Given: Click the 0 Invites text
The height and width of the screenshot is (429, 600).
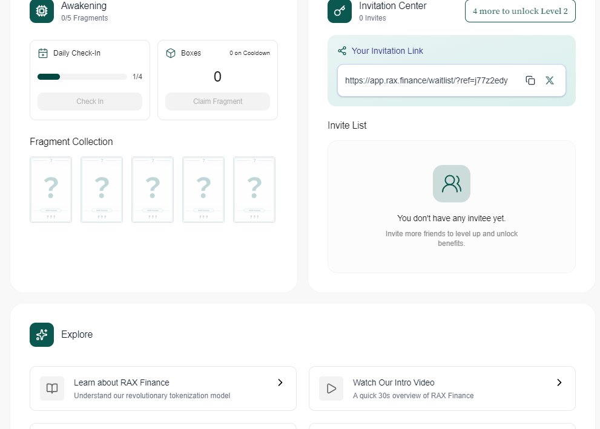Looking at the screenshot, I should (x=372, y=18).
